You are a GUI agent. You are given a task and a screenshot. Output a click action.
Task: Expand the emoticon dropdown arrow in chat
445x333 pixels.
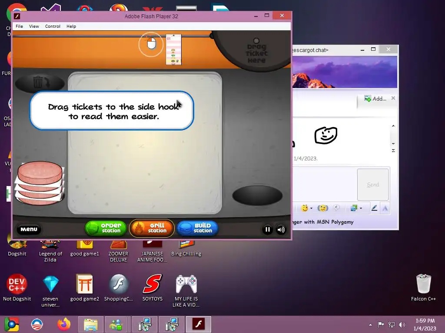(x=311, y=209)
